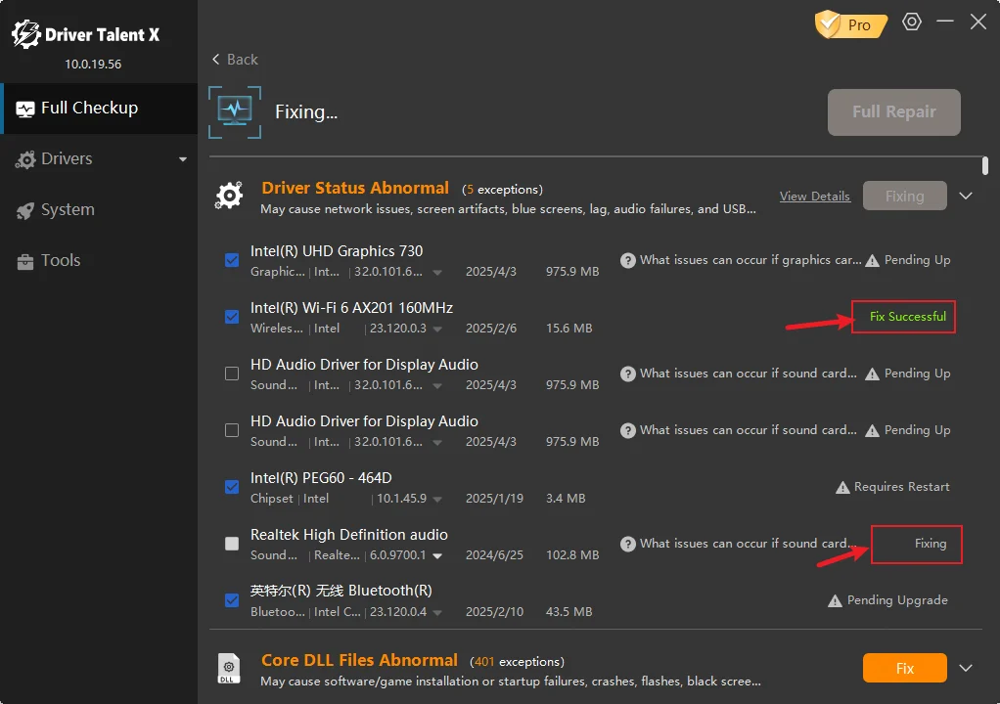Collapse the Driver Status Abnormal section chevron
The width and height of the screenshot is (1000, 704).
(966, 196)
